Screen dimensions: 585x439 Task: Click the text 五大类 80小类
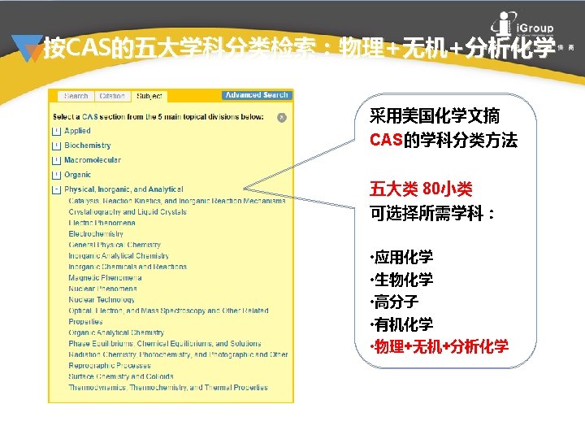421,189
